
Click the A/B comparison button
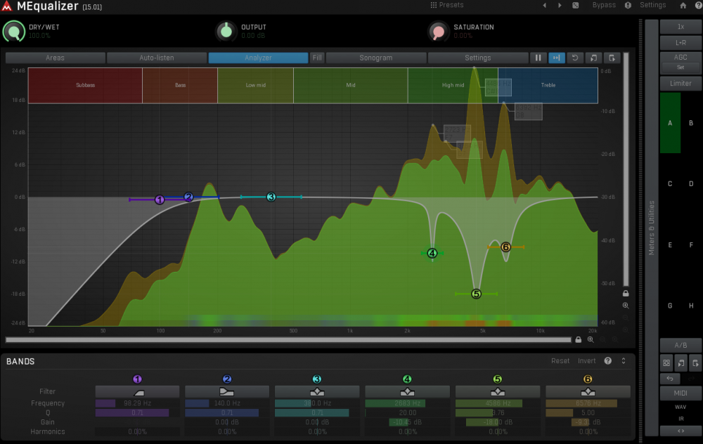click(x=681, y=345)
